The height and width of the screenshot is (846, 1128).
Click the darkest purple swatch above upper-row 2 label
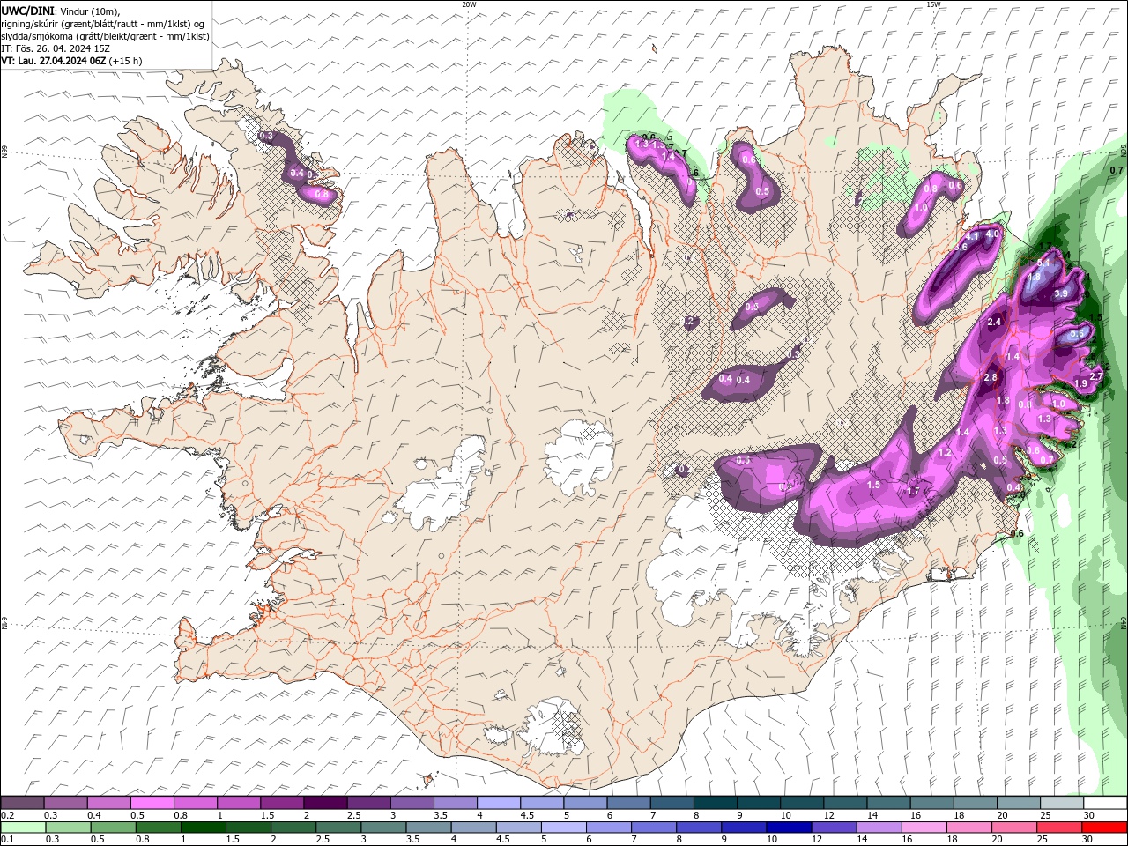pos(326,803)
